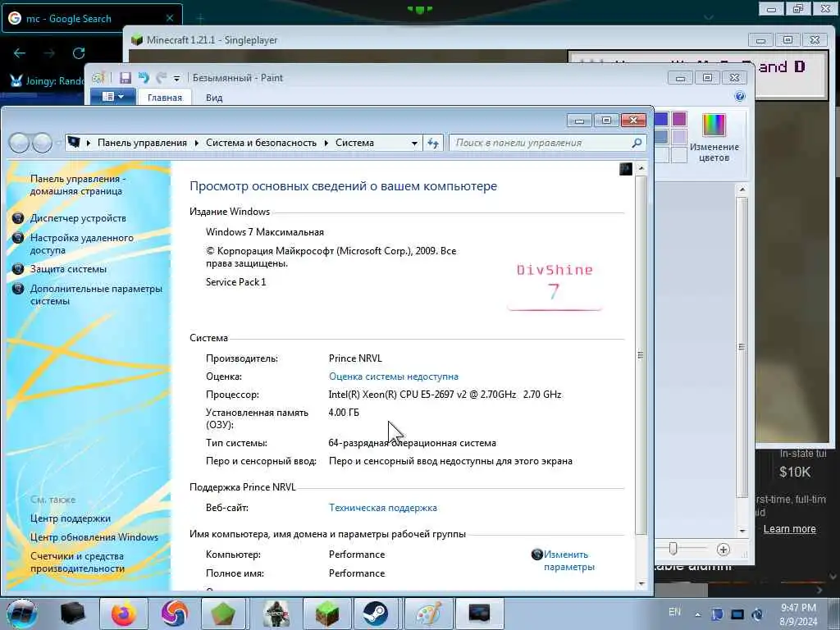Viewport: 840px width, 630px height.
Task: Pick the blue color swatch in Paint
Action: [x=661, y=119]
